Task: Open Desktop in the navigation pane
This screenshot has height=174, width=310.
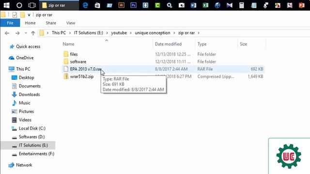Action: [27, 77]
